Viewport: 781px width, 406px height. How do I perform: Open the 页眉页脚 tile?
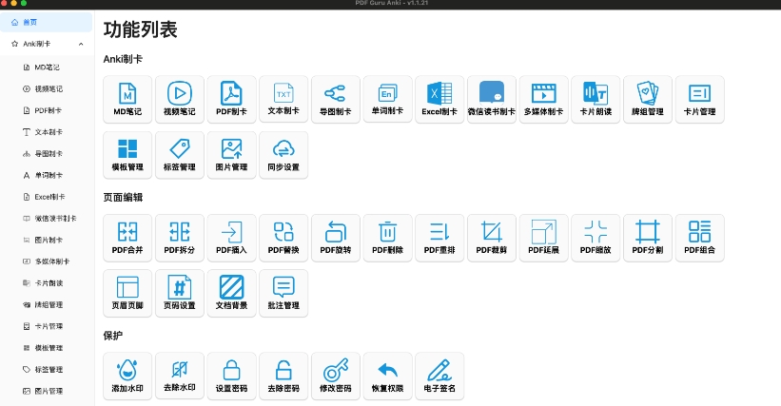click(x=127, y=293)
